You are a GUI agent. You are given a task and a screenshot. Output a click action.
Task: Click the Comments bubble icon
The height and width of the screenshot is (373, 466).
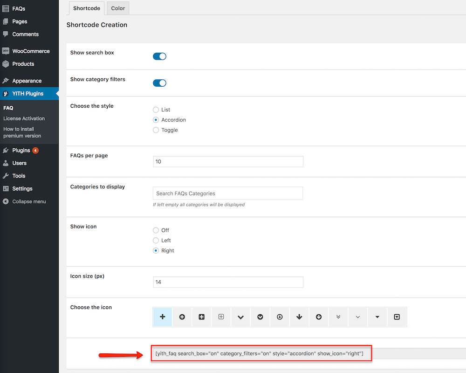[5, 34]
